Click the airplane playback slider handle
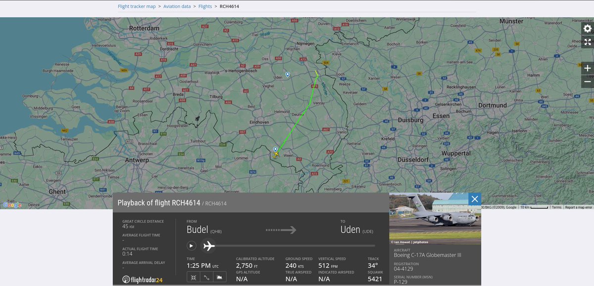The image size is (594, 286). pos(208,245)
